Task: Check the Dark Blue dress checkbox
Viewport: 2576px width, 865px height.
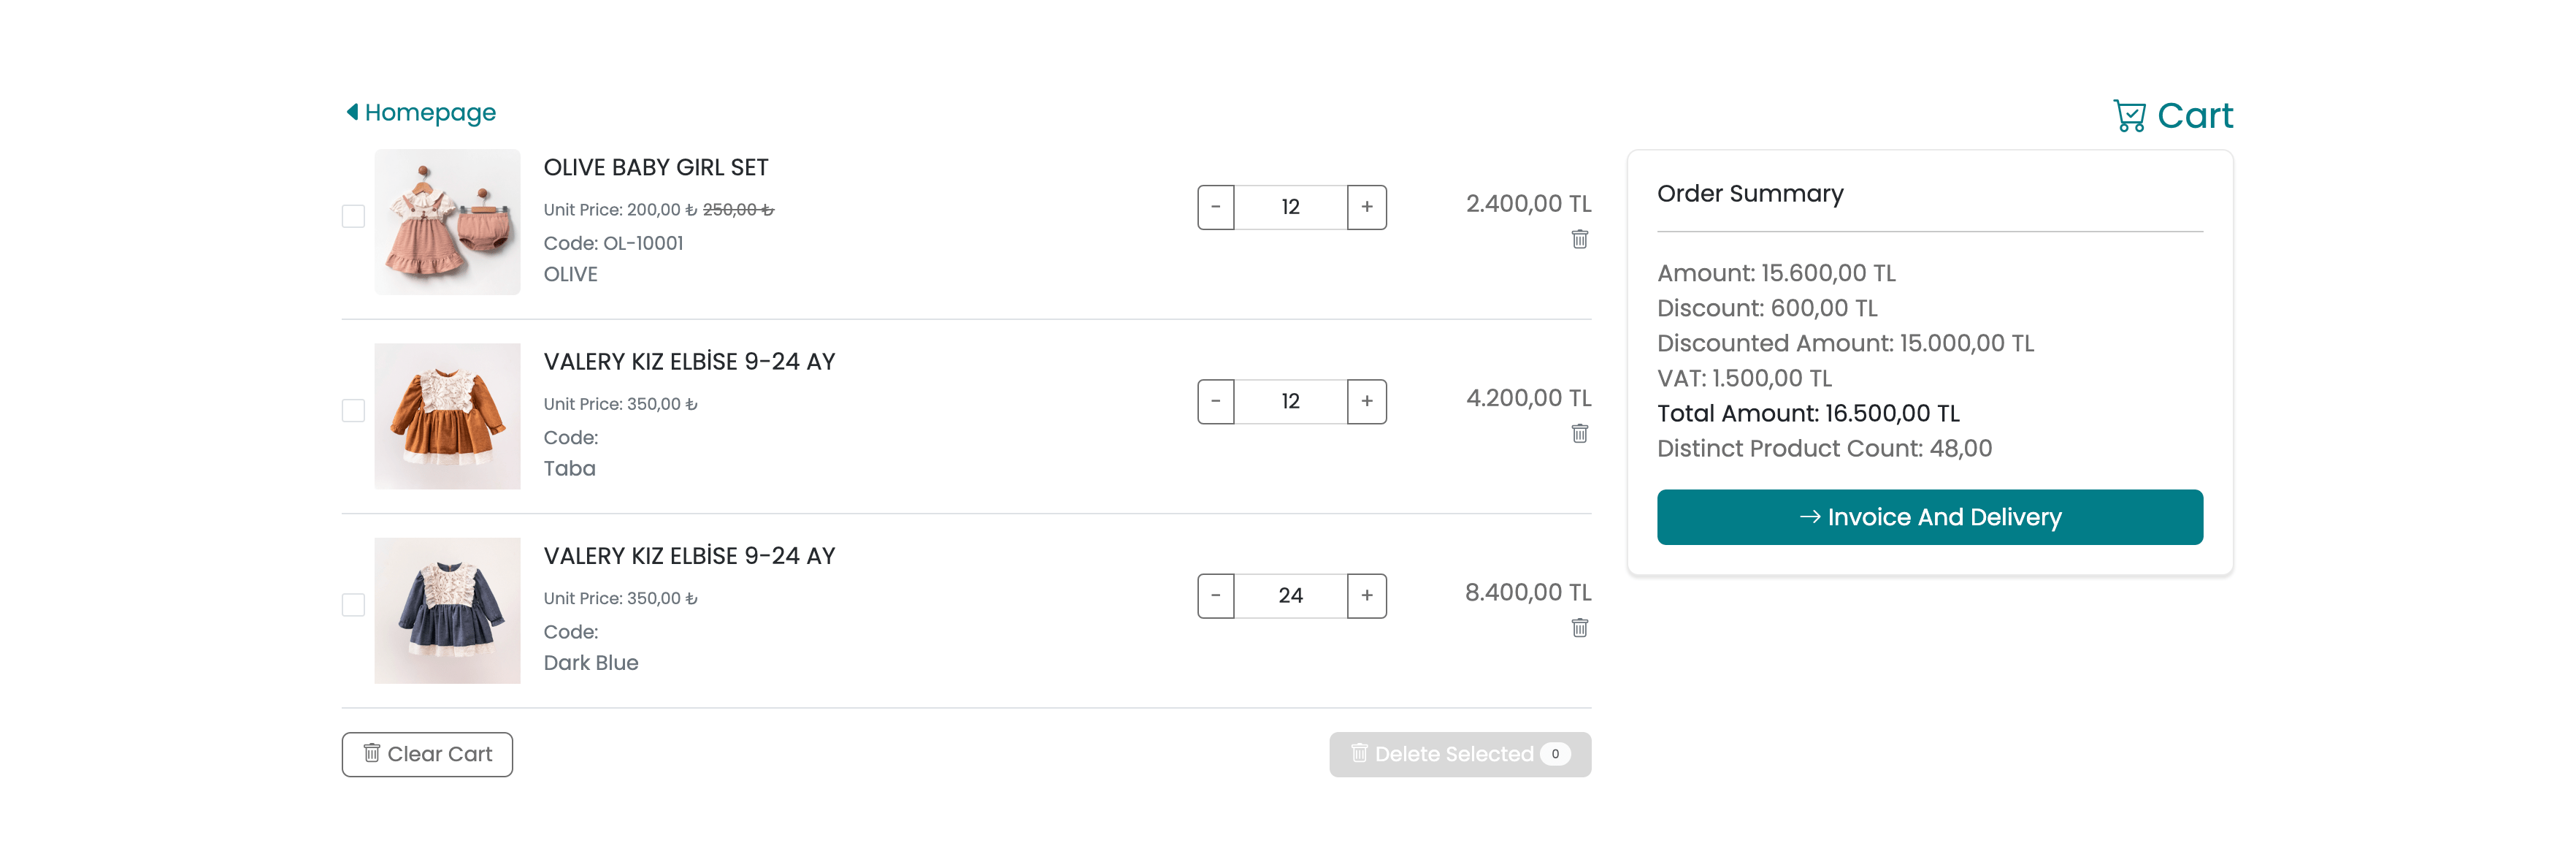Action: coord(353,604)
